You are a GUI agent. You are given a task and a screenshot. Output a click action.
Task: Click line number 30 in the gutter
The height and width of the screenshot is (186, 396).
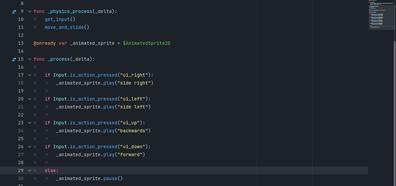click(21, 179)
